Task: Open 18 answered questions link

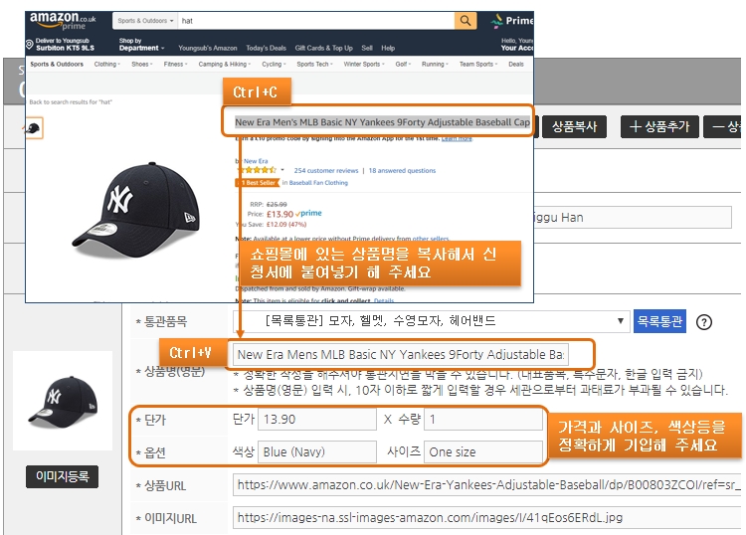Action: tap(402, 170)
